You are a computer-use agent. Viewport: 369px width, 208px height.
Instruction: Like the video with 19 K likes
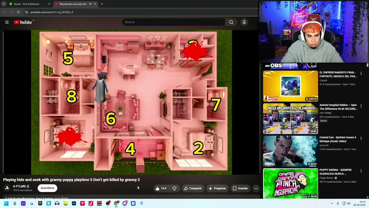pos(161,188)
